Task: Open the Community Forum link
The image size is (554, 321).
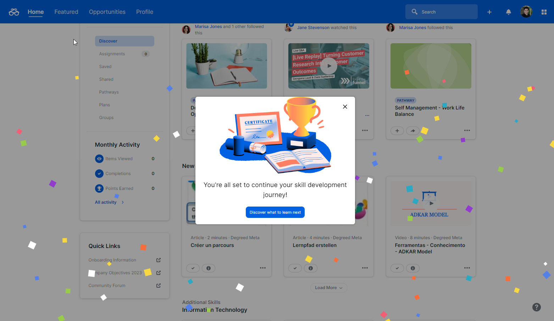Action: (107, 286)
